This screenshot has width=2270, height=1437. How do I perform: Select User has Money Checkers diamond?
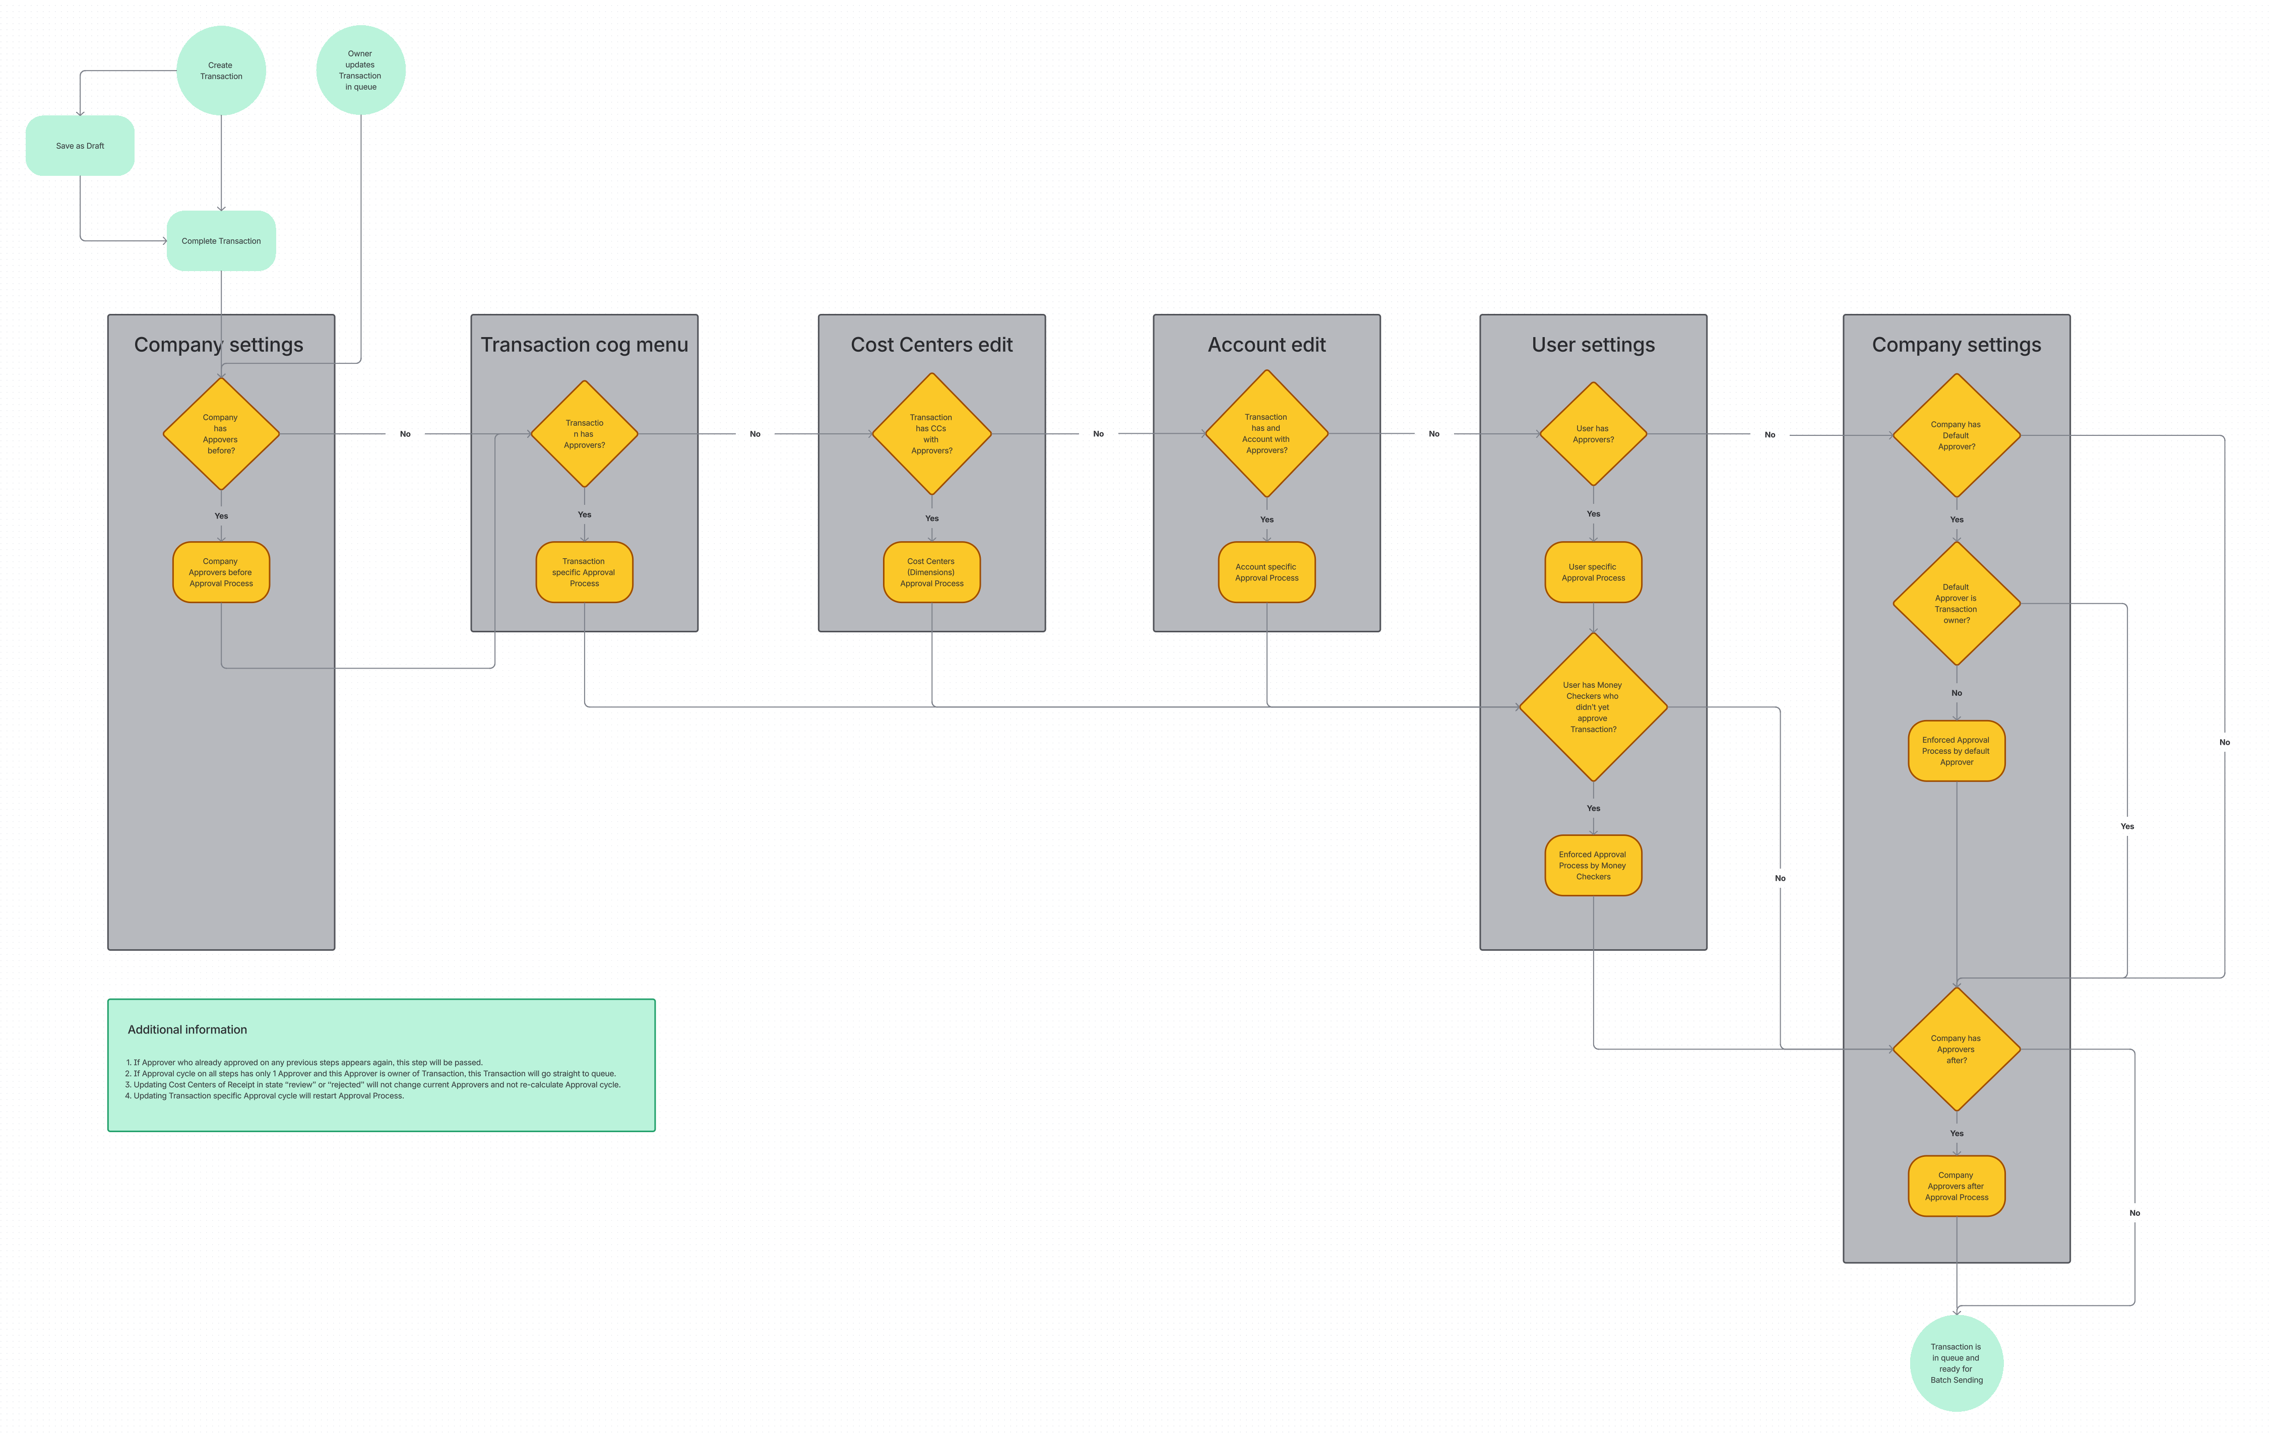[1593, 707]
